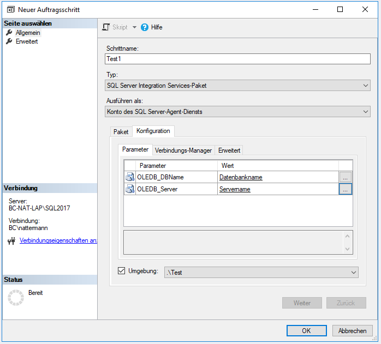Open the Verbindungseigenschaften link
The height and width of the screenshot is (344, 381).
[x=58, y=240]
